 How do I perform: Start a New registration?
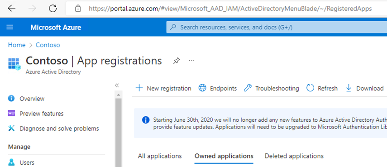point(163,88)
